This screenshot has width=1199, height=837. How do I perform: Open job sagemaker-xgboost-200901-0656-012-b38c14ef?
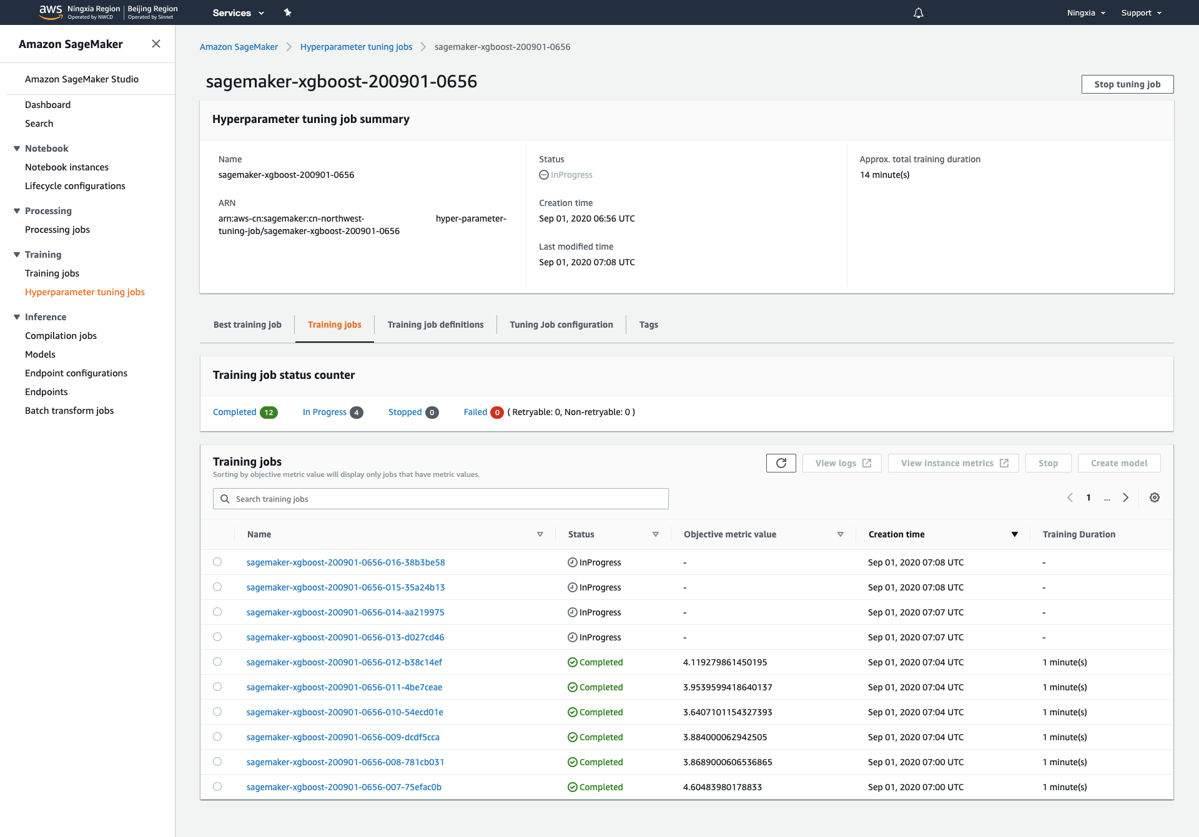[344, 662]
